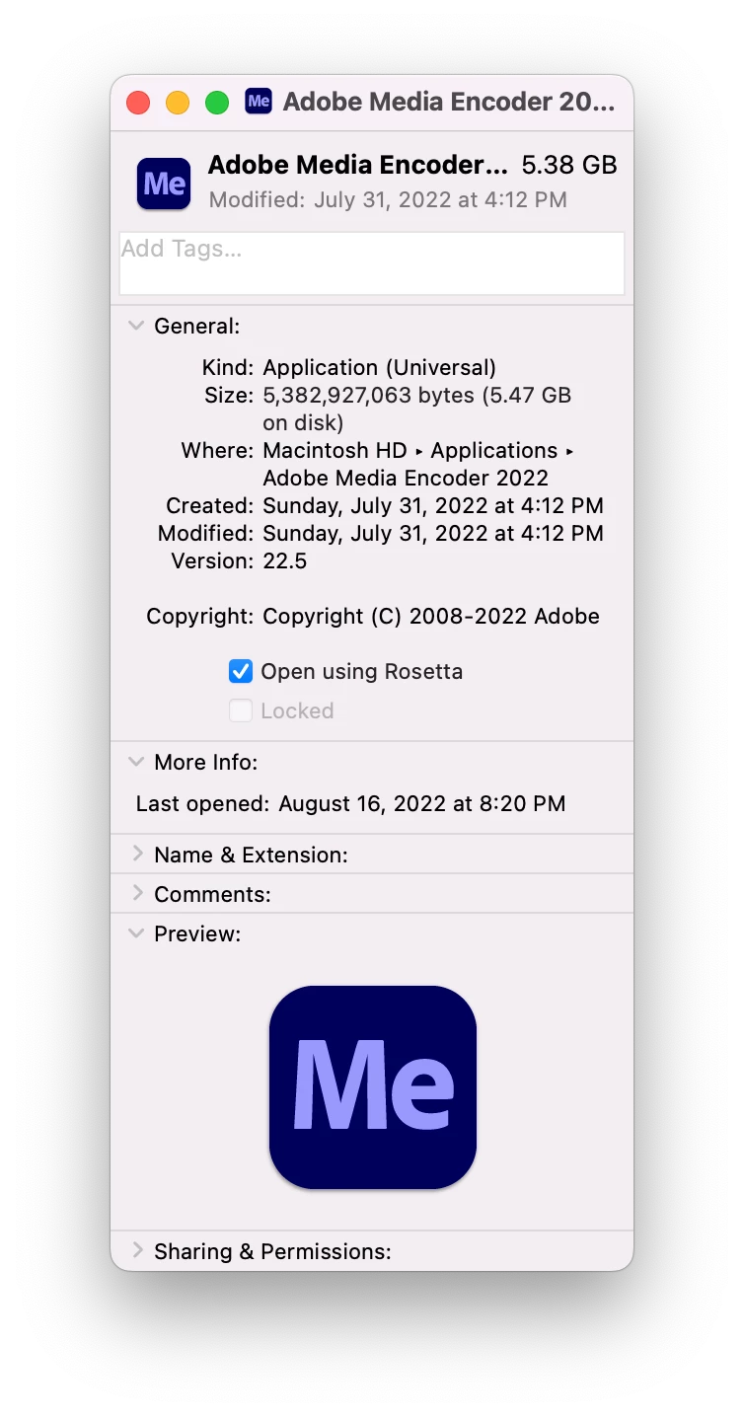Image resolution: width=744 pixels, height=1417 pixels.
Task: Click the Created date value
Action: pos(433,506)
